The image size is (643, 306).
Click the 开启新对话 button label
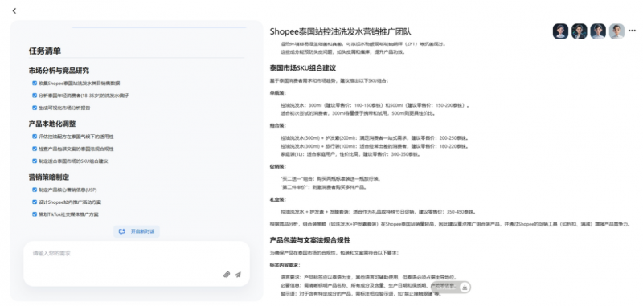pyautogui.click(x=143, y=231)
